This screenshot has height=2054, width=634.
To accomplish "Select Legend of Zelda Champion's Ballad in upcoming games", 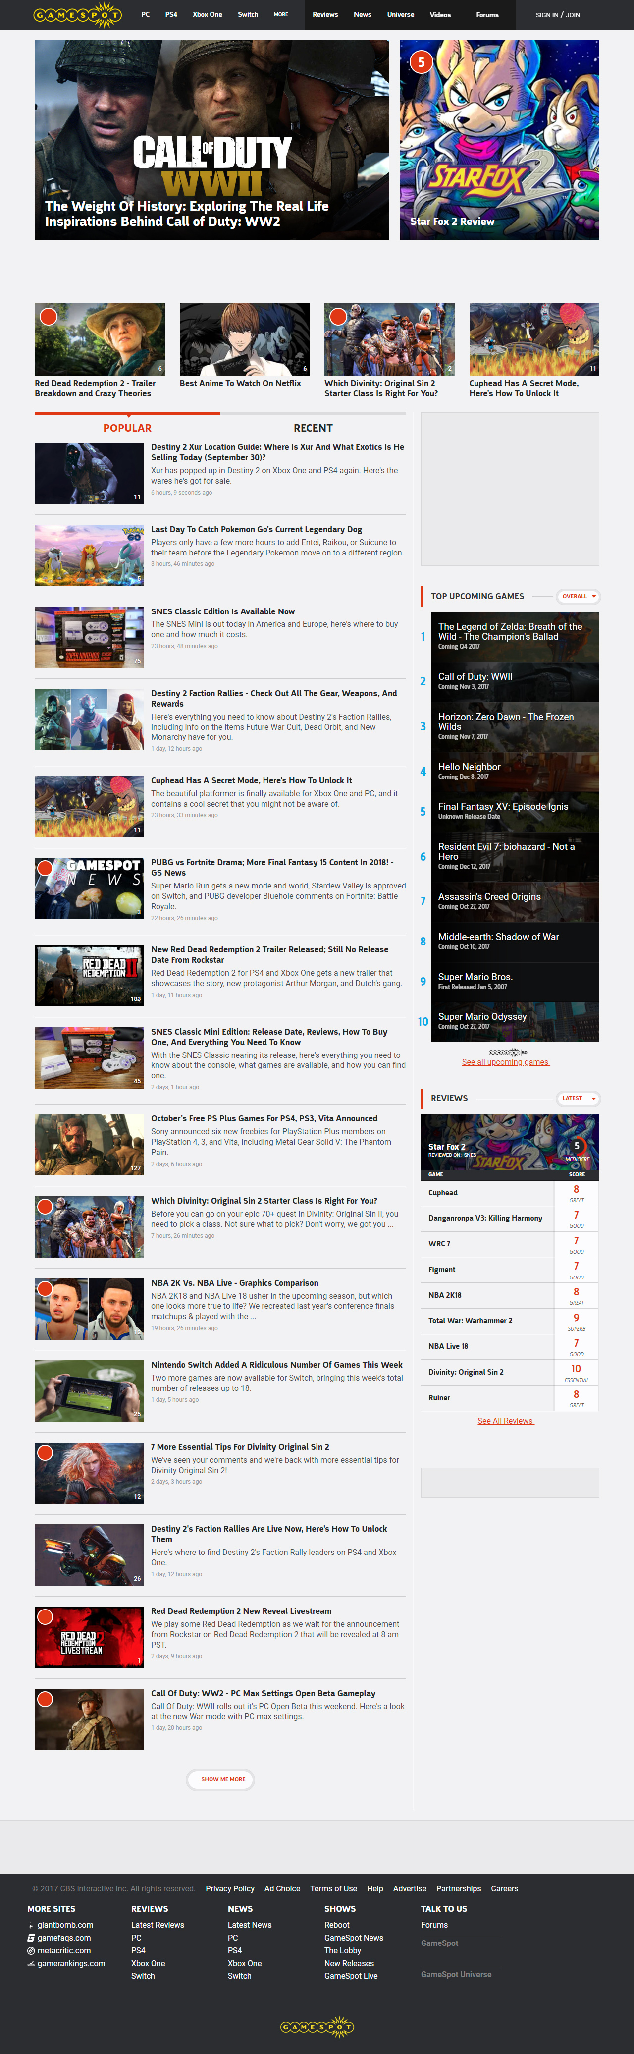I will pos(514,635).
